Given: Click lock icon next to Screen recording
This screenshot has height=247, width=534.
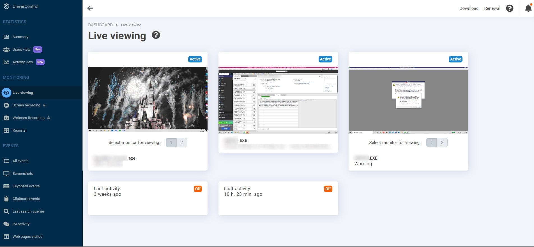Looking at the screenshot, I should click(44, 105).
